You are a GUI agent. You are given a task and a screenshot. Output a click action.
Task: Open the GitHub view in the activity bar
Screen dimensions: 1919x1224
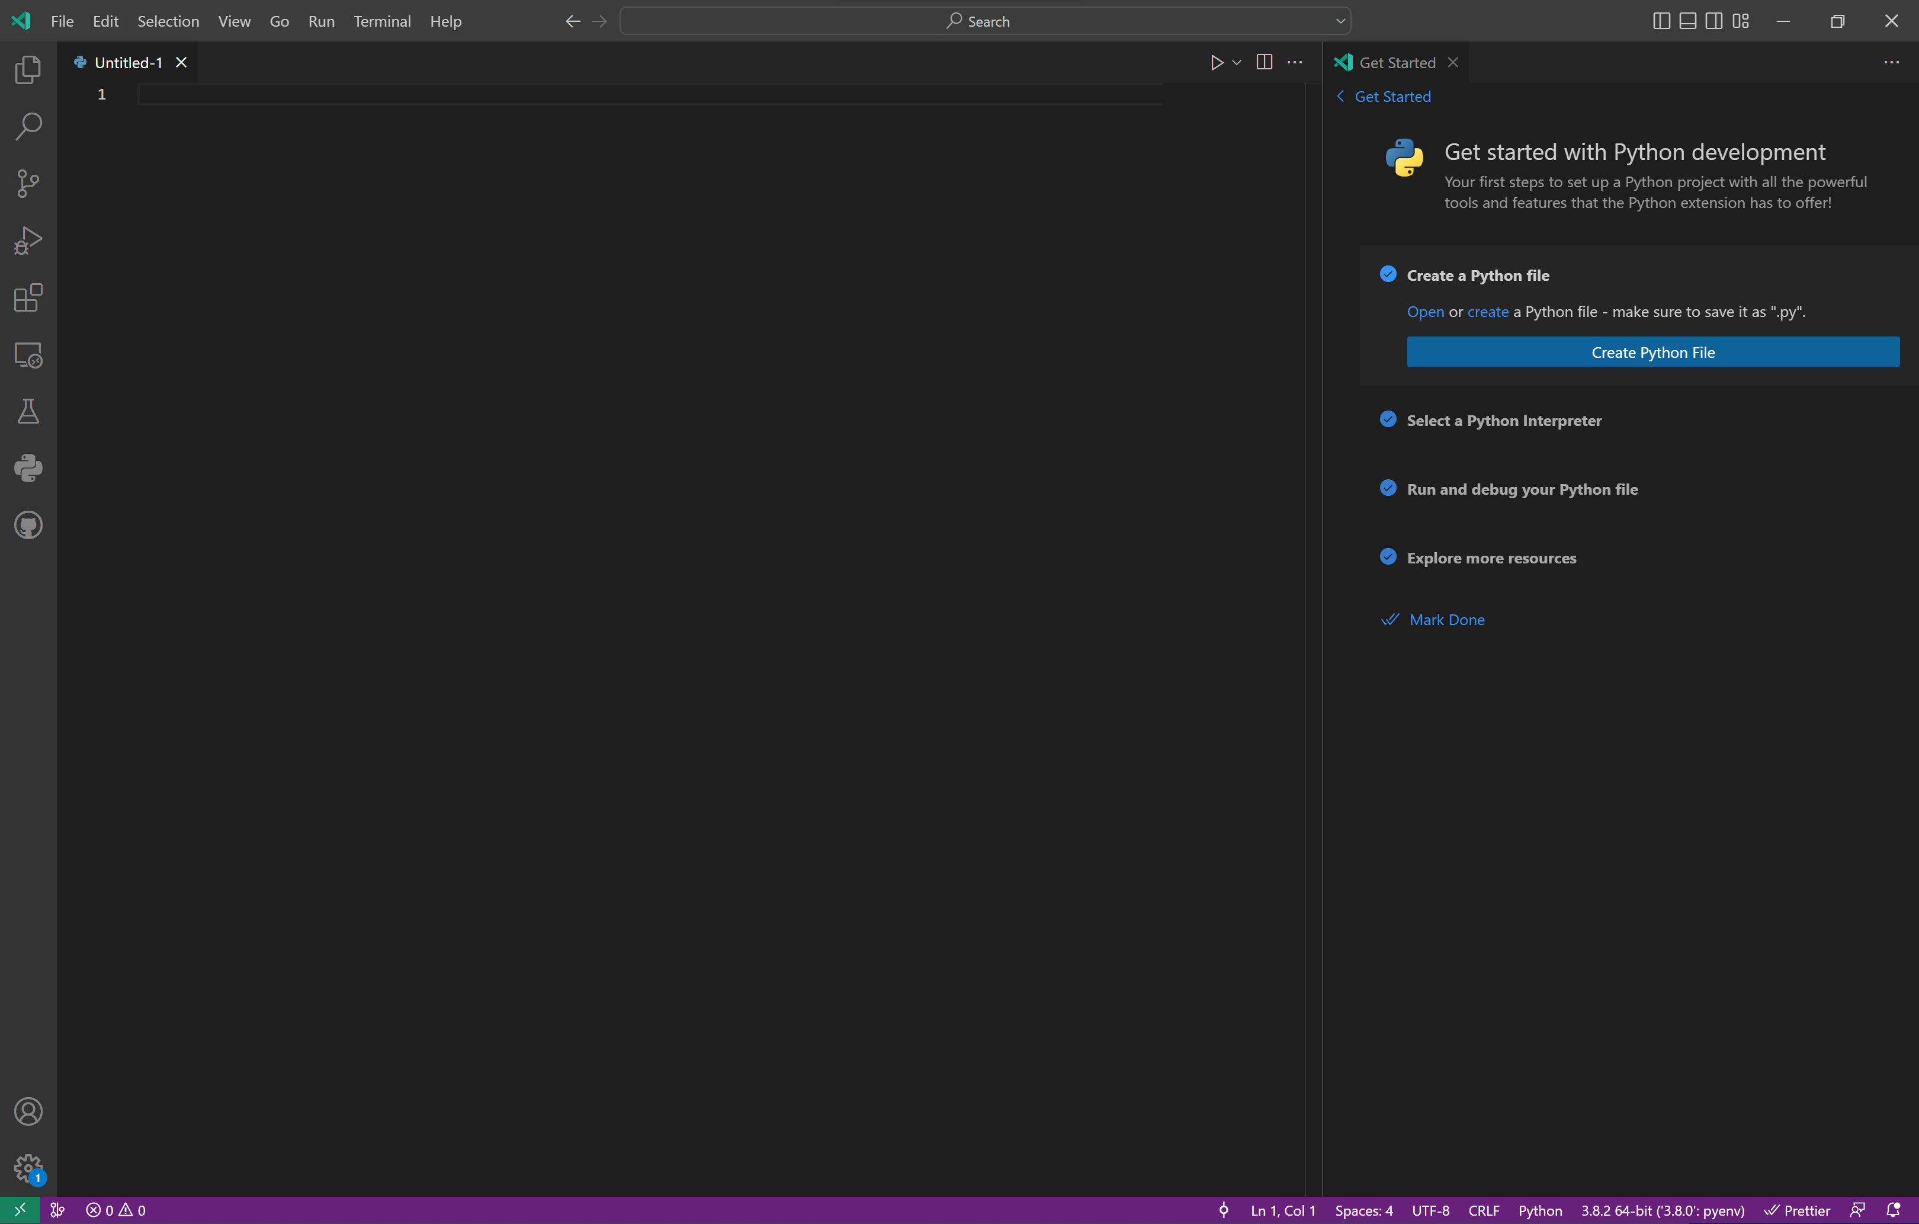tap(28, 525)
